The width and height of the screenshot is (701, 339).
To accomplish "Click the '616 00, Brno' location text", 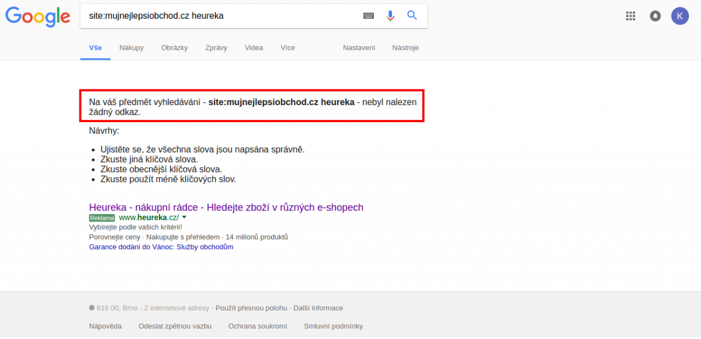I will (119, 308).
